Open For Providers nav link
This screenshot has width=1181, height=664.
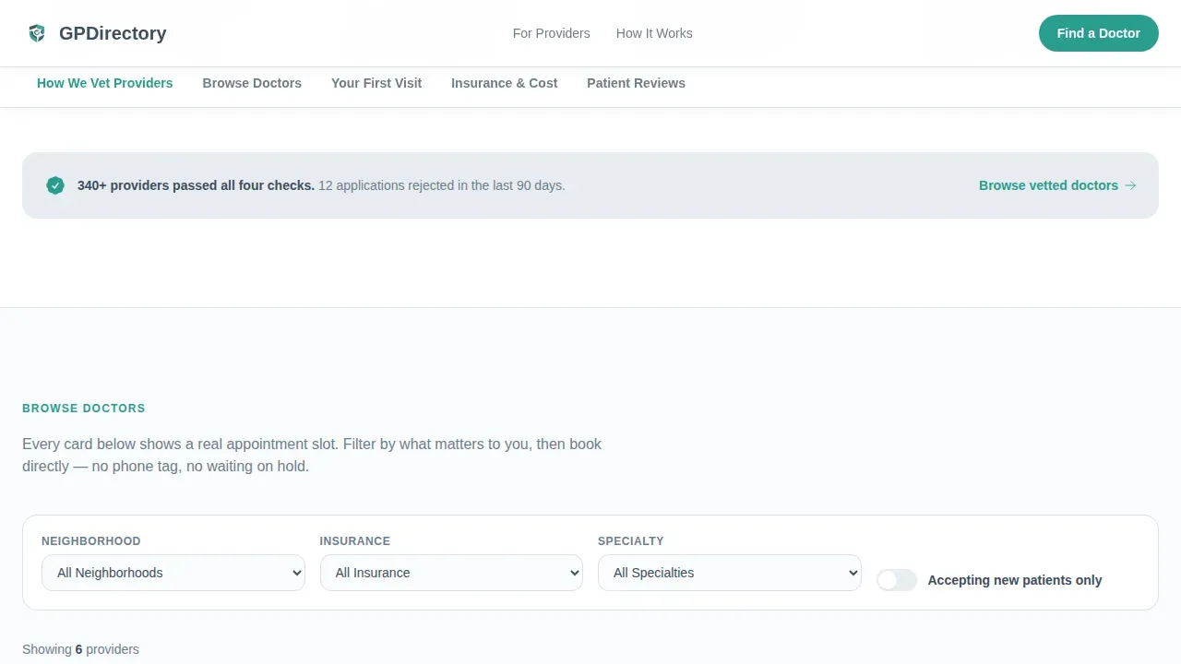pos(552,33)
